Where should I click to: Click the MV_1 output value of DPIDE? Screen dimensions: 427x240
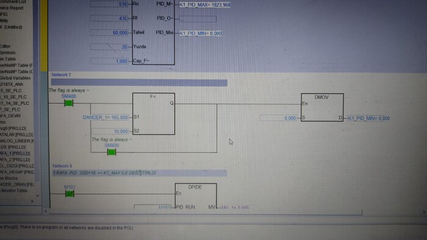pos(235,207)
